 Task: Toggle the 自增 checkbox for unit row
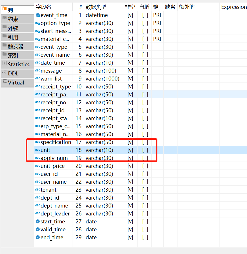pos(145,150)
